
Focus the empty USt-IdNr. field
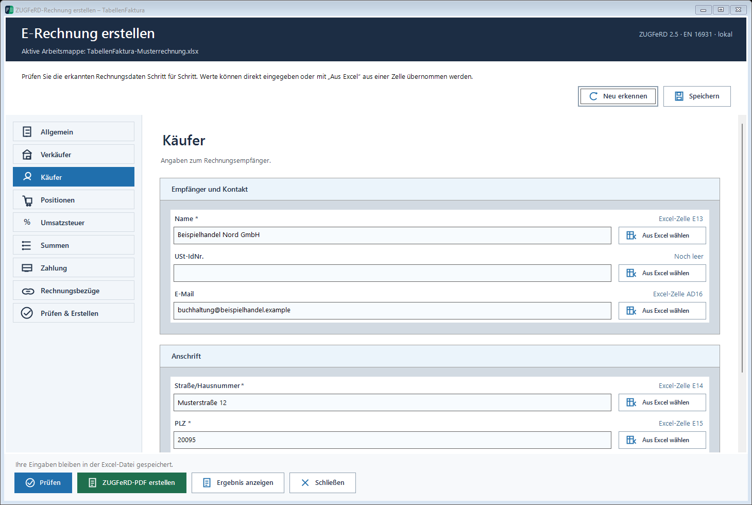pyautogui.click(x=392, y=273)
